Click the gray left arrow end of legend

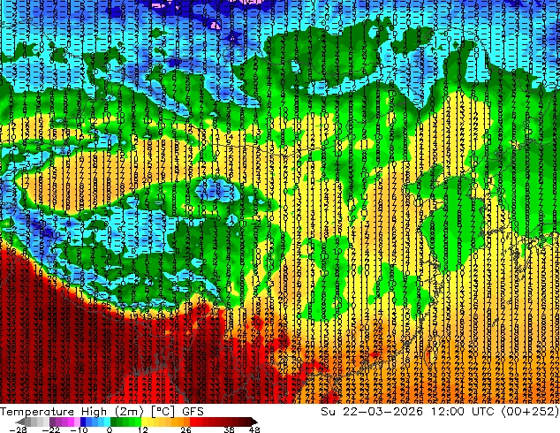click(x=20, y=422)
